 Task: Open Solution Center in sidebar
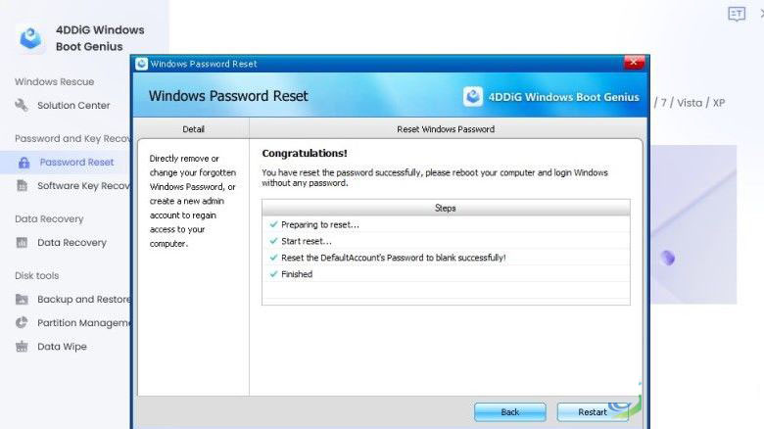[x=73, y=105]
